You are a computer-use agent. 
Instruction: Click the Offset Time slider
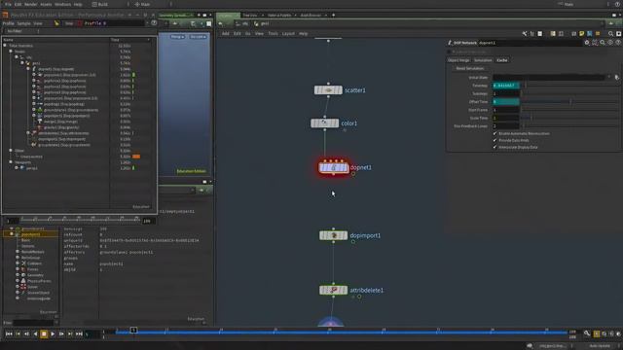click(570, 102)
